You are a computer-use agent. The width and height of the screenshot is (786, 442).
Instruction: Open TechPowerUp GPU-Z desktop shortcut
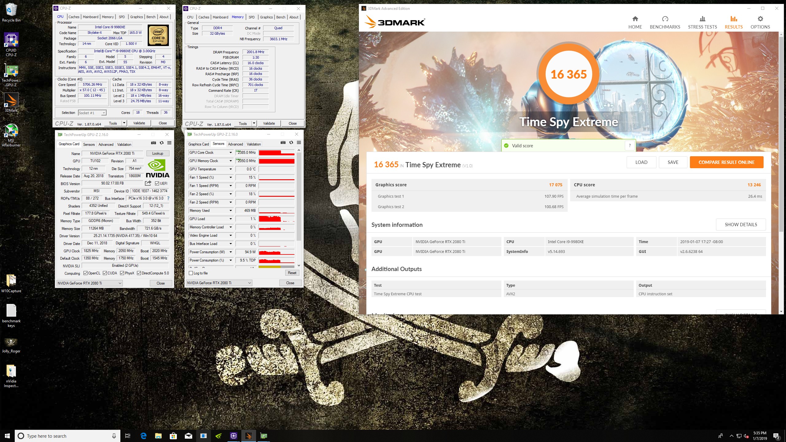click(11, 76)
